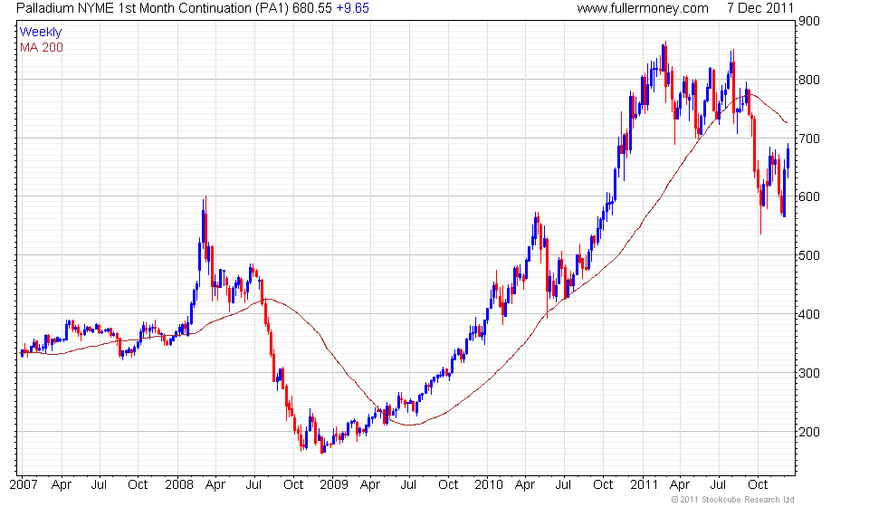Screen dimensions: 869x507
Task: Click the 300 price axis label
Action: (809, 373)
